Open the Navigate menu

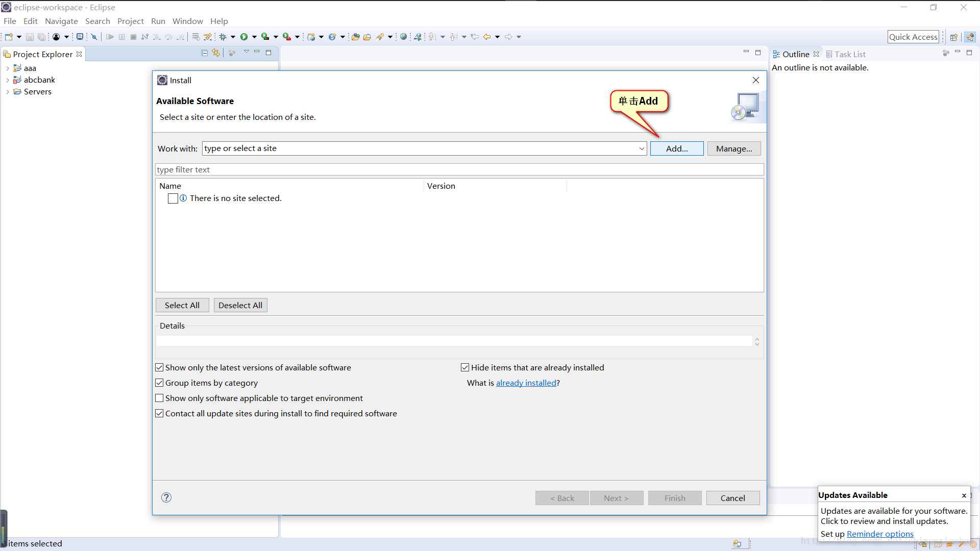pyautogui.click(x=61, y=21)
